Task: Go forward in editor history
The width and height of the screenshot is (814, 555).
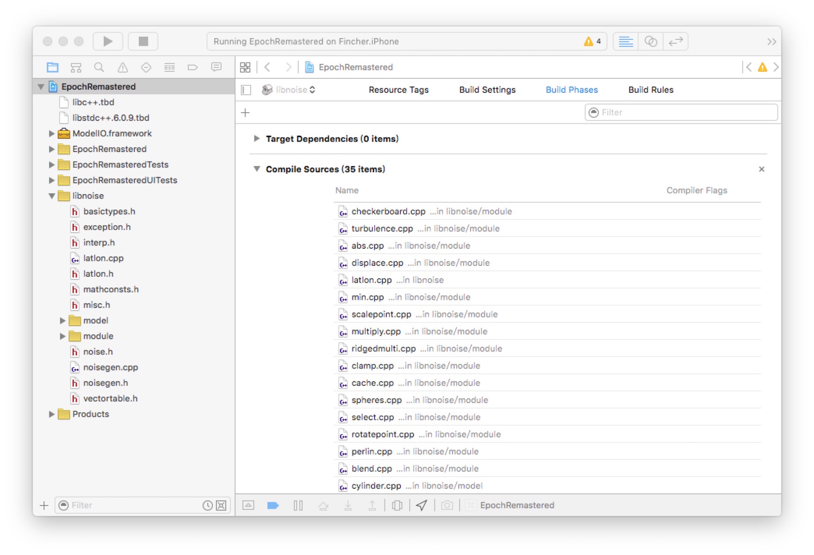Action: 288,67
